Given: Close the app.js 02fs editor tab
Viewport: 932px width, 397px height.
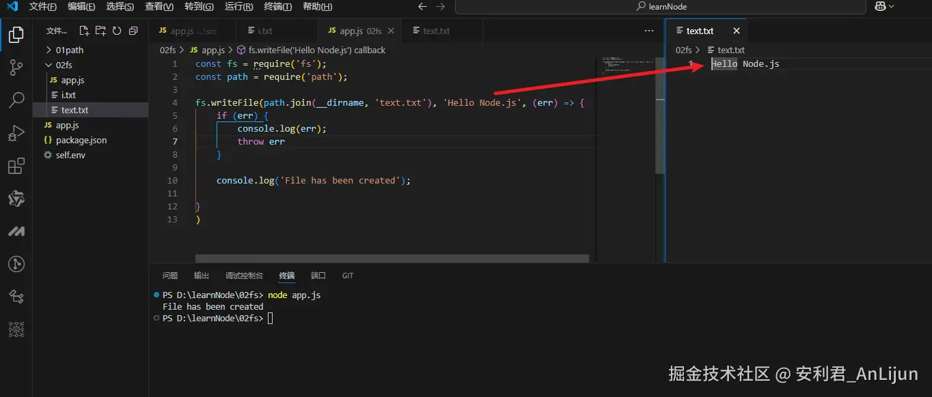Looking at the screenshot, I should [392, 31].
